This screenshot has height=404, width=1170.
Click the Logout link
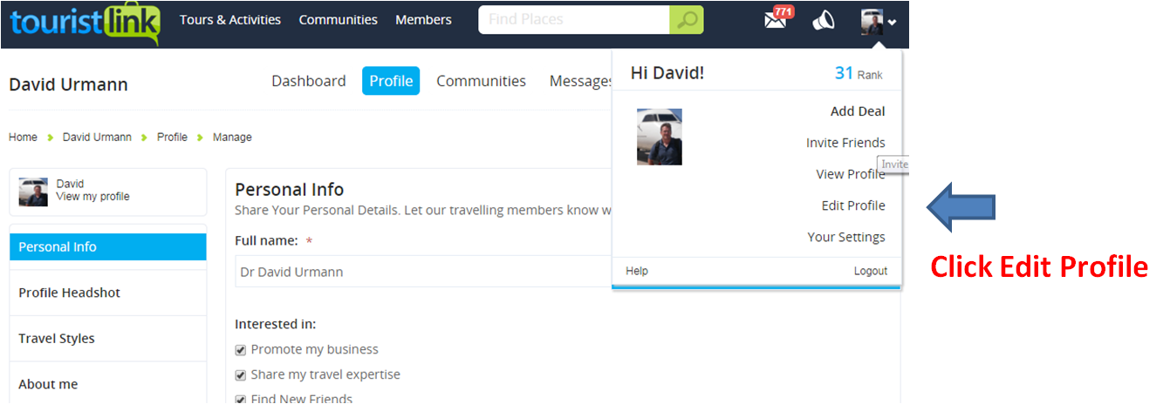(x=871, y=271)
